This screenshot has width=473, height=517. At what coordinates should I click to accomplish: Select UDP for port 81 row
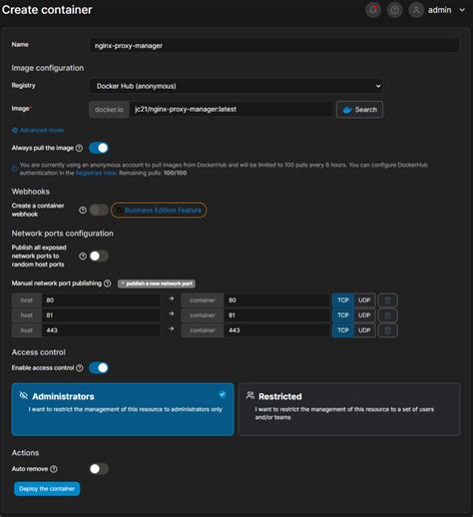[364, 315]
